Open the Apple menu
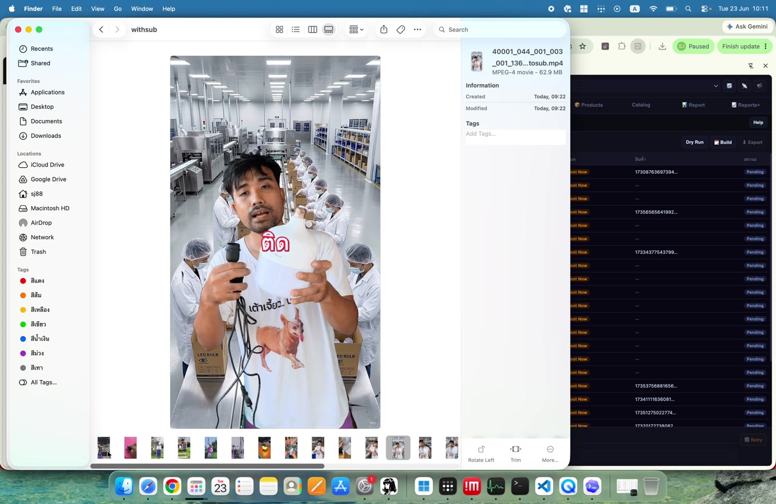This screenshot has height=504, width=776. [12, 9]
